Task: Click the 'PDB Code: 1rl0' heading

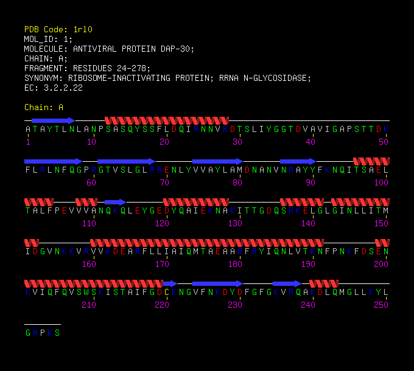Action: (58, 29)
